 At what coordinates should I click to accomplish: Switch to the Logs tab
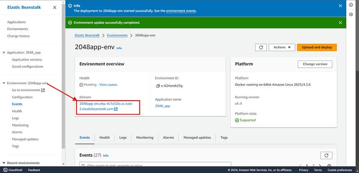[123, 138]
